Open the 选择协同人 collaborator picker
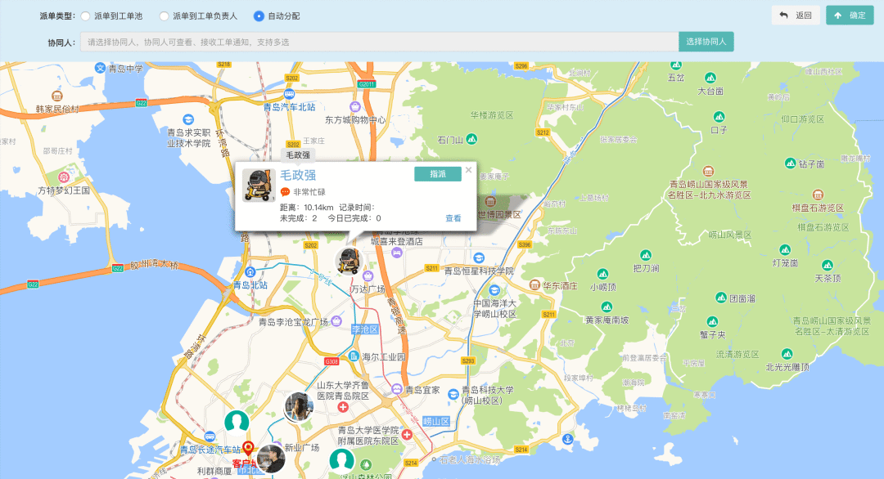Screen dimensions: 884x479 click(x=706, y=42)
